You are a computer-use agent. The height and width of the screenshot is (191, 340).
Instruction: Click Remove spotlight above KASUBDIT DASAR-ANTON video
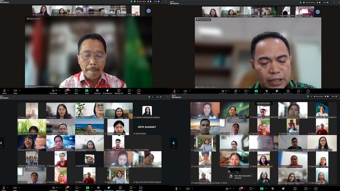203,20
